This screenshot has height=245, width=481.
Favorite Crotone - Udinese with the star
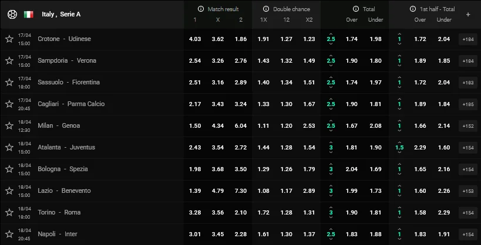tap(9, 39)
